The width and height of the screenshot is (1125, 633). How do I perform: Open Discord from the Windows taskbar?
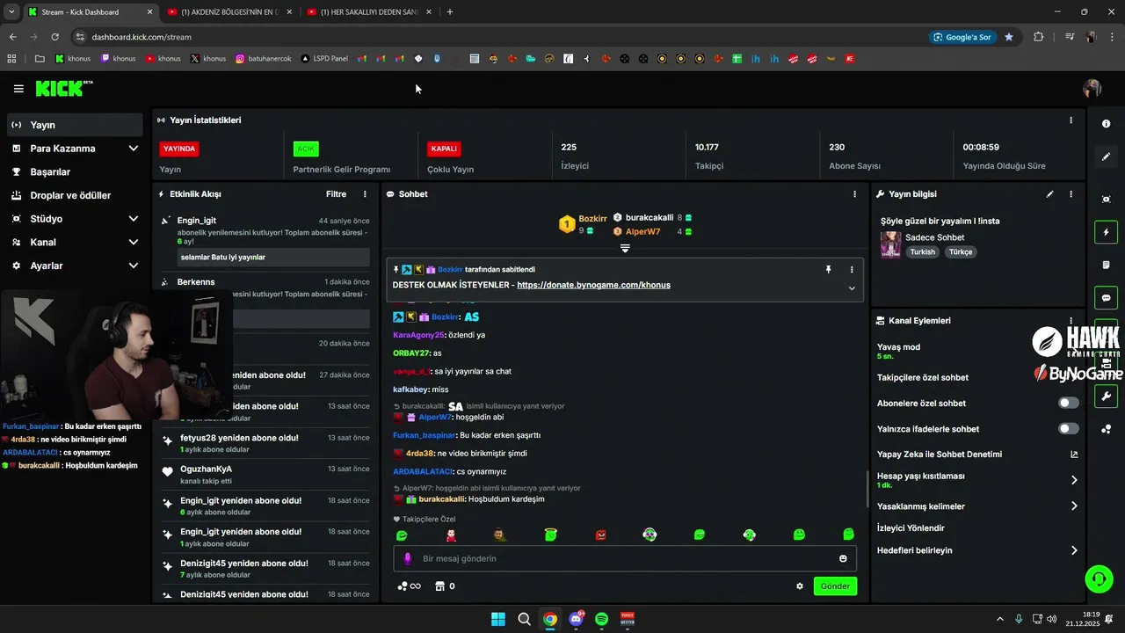(x=577, y=619)
